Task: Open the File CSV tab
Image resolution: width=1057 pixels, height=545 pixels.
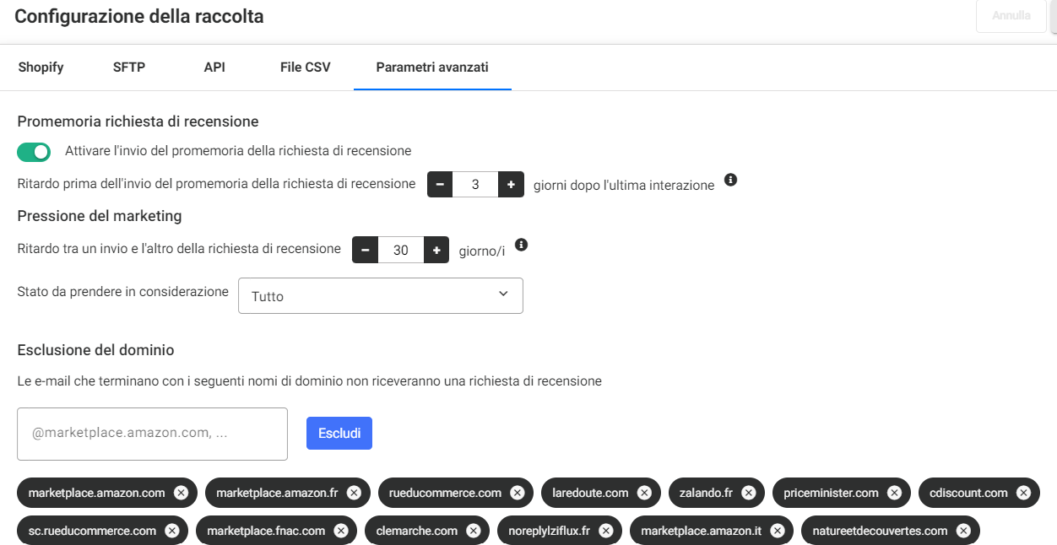Action: pyautogui.click(x=305, y=67)
